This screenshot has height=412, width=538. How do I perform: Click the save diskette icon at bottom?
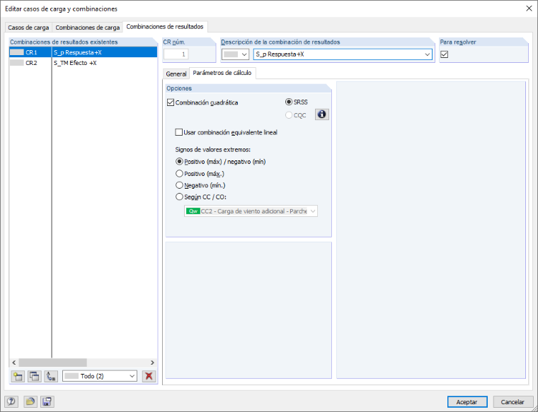tap(47, 401)
